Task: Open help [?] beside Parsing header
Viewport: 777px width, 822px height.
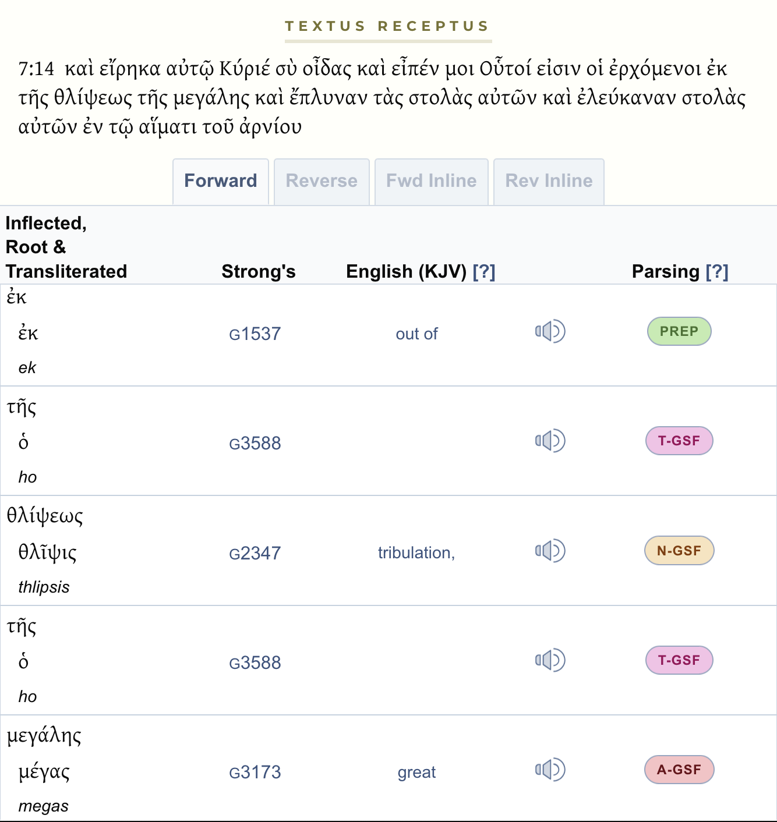Action: [x=717, y=271]
